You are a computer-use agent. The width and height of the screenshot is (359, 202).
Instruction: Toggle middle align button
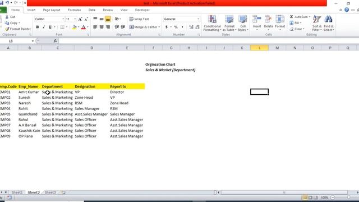pos(102,19)
